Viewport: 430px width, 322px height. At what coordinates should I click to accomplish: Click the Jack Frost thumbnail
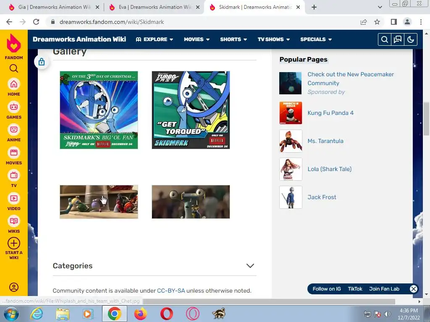point(291,197)
